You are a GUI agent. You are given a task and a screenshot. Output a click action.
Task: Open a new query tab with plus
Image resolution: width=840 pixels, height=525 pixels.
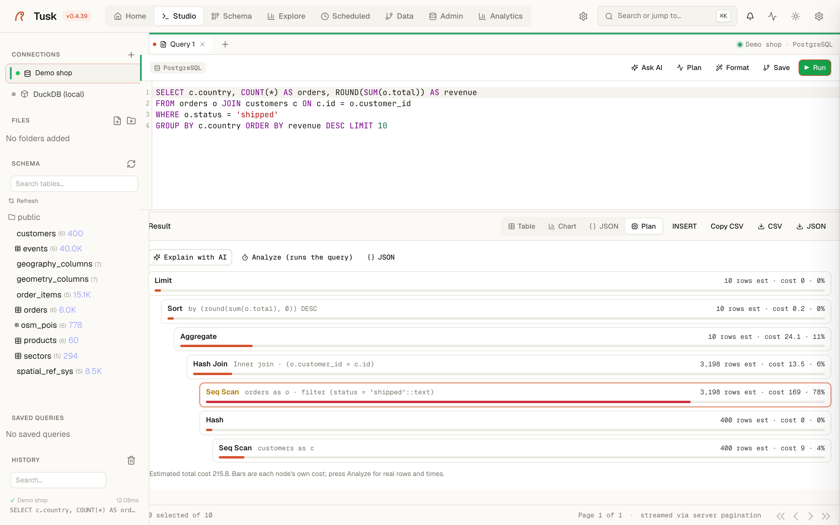coord(225,44)
